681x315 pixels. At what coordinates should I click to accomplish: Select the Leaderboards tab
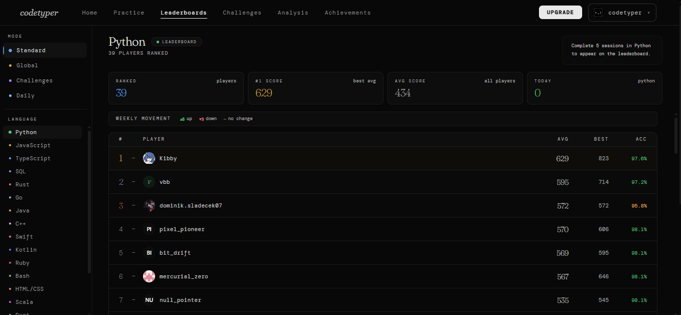click(184, 13)
